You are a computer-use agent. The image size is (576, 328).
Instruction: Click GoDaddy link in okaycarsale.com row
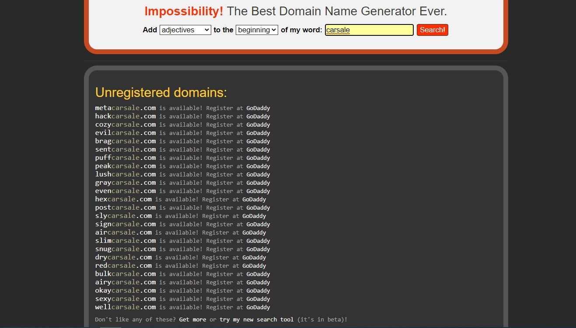point(258,291)
